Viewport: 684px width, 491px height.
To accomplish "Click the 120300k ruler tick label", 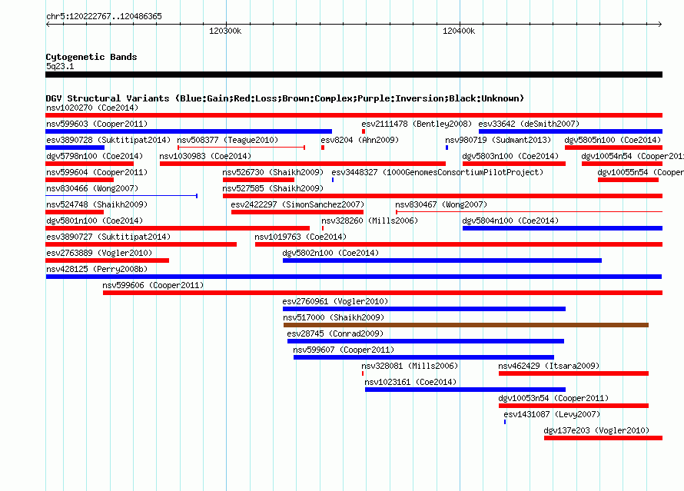I will (225, 31).
